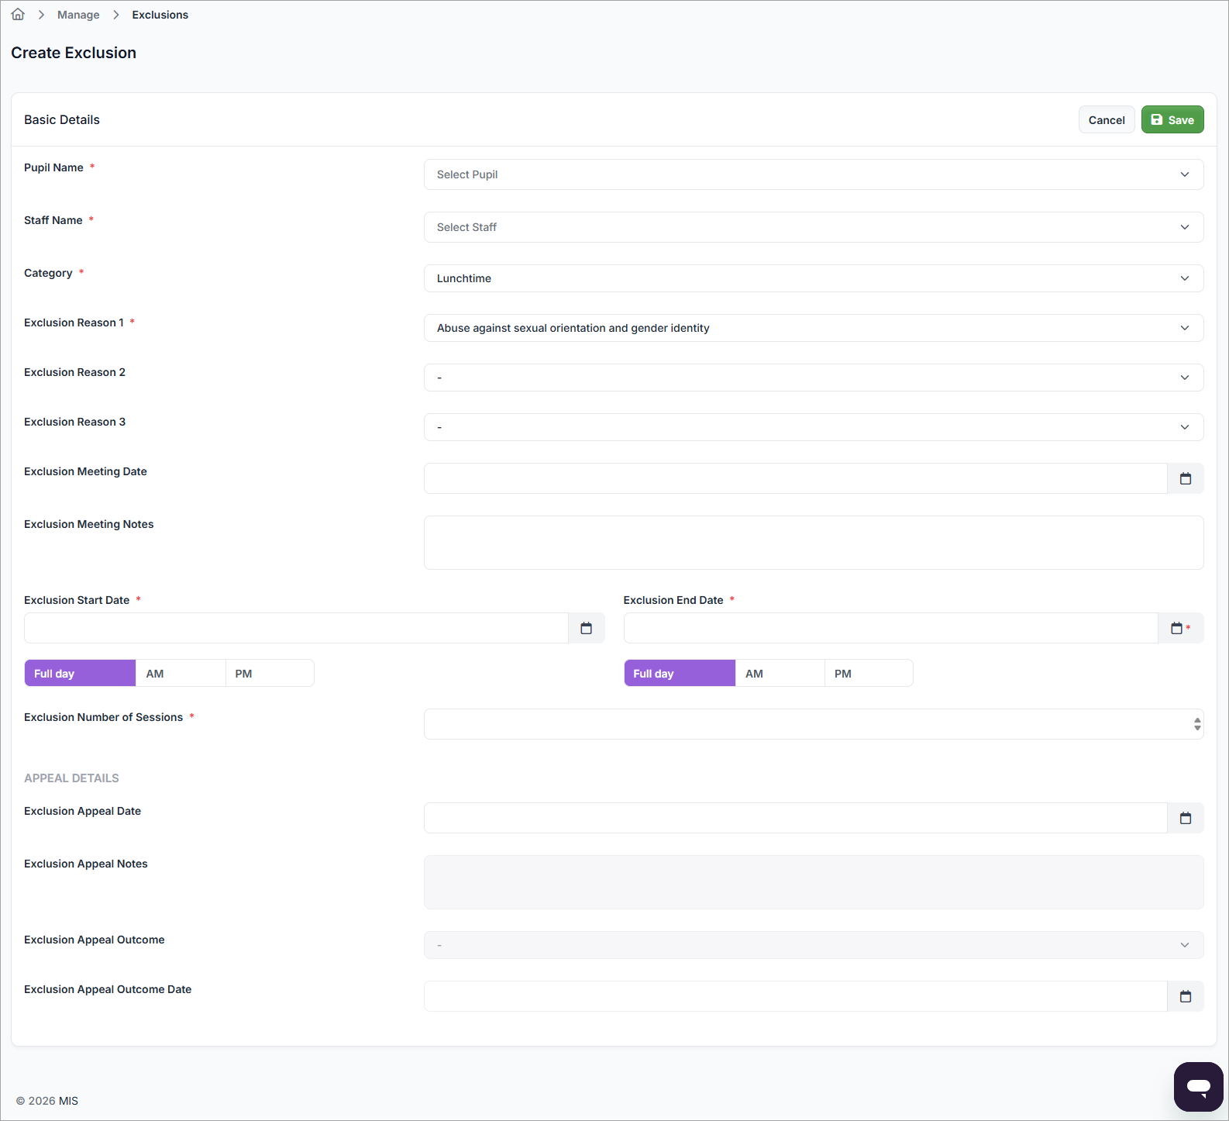
Task: Open the Exclusion Reason 2 dropdown
Action: 813,378
